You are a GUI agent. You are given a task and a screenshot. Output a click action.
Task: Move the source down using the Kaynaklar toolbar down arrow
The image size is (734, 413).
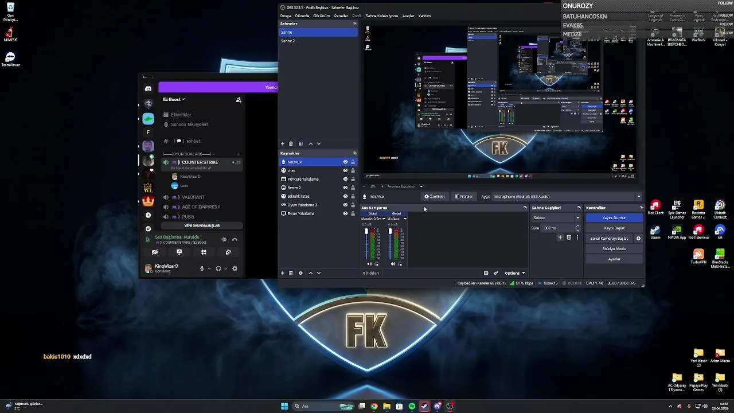click(x=319, y=273)
